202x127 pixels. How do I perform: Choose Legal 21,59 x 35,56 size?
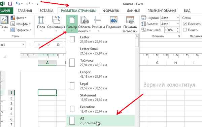point(100,86)
